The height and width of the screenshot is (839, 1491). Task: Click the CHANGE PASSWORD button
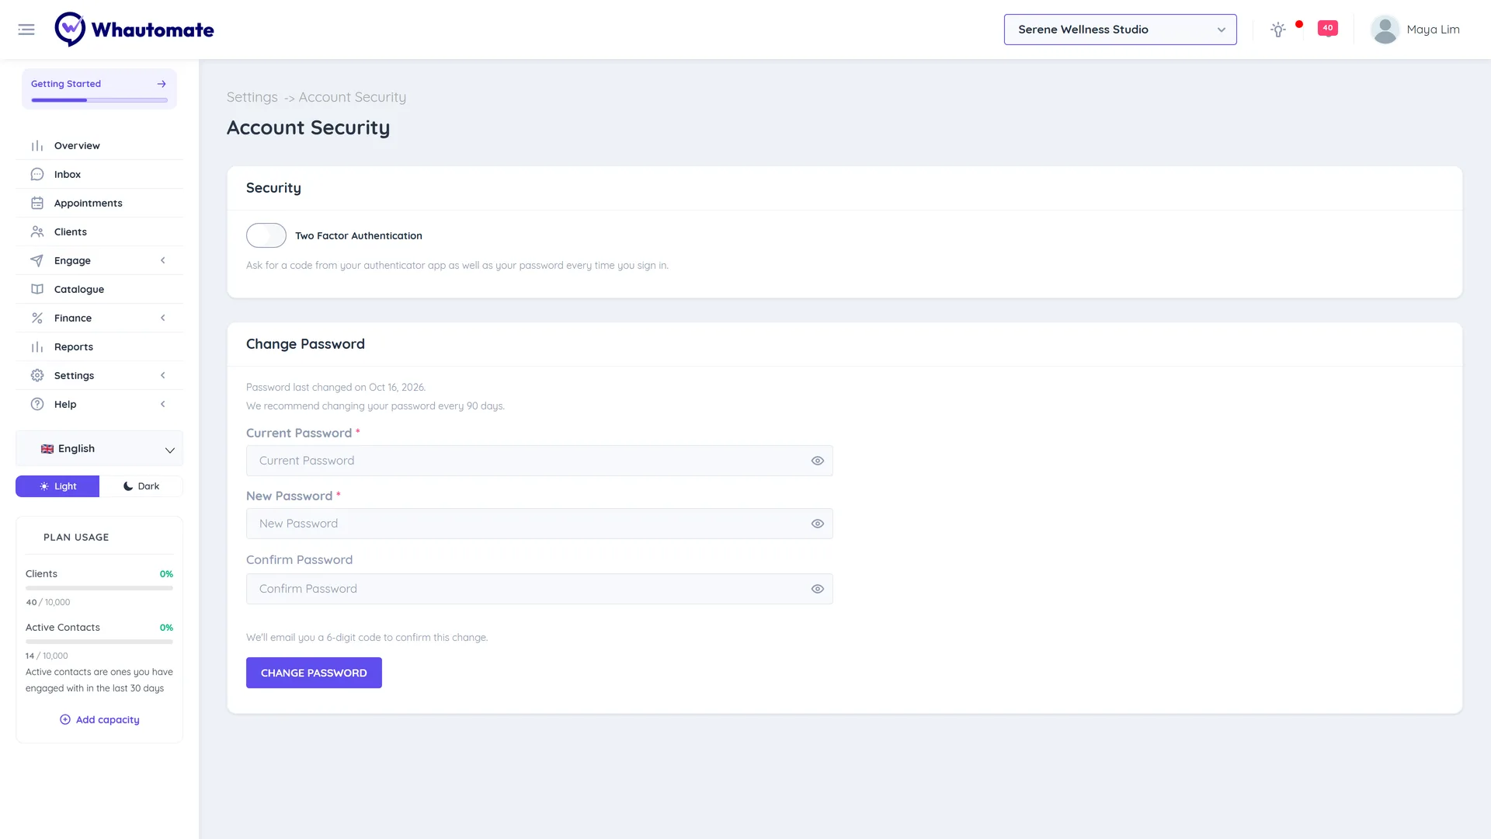point(314,673)
